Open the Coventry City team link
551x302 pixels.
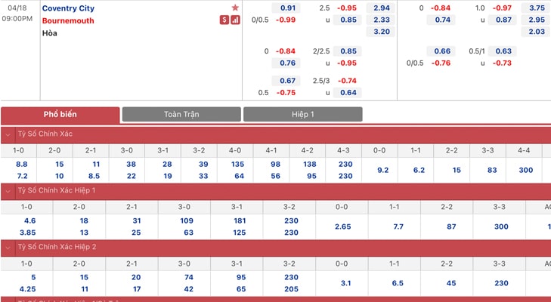point(68,8)
